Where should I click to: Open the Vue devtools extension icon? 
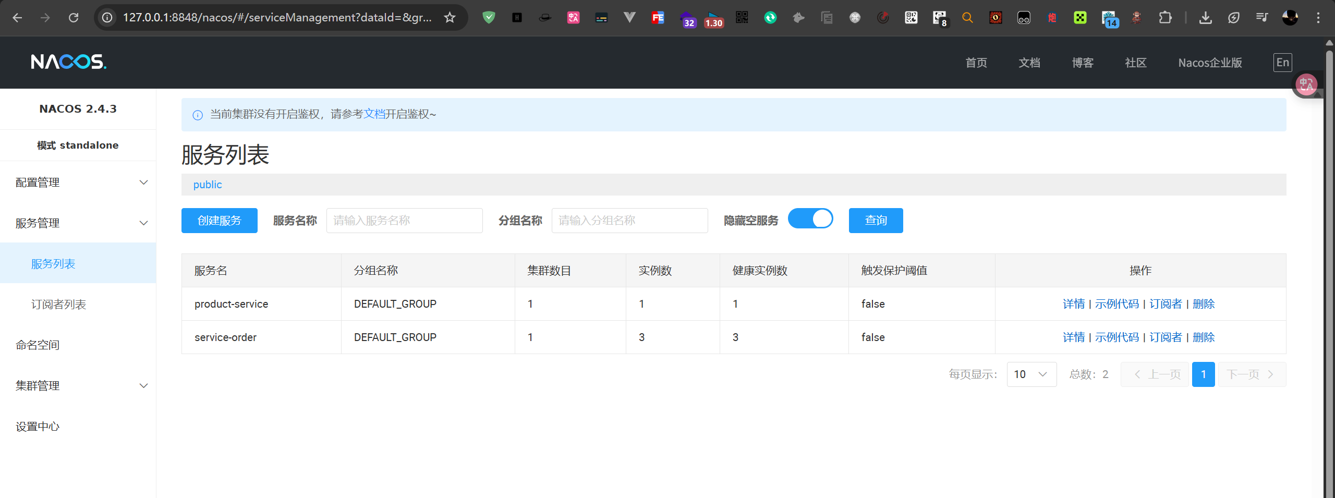click(629, 18)
